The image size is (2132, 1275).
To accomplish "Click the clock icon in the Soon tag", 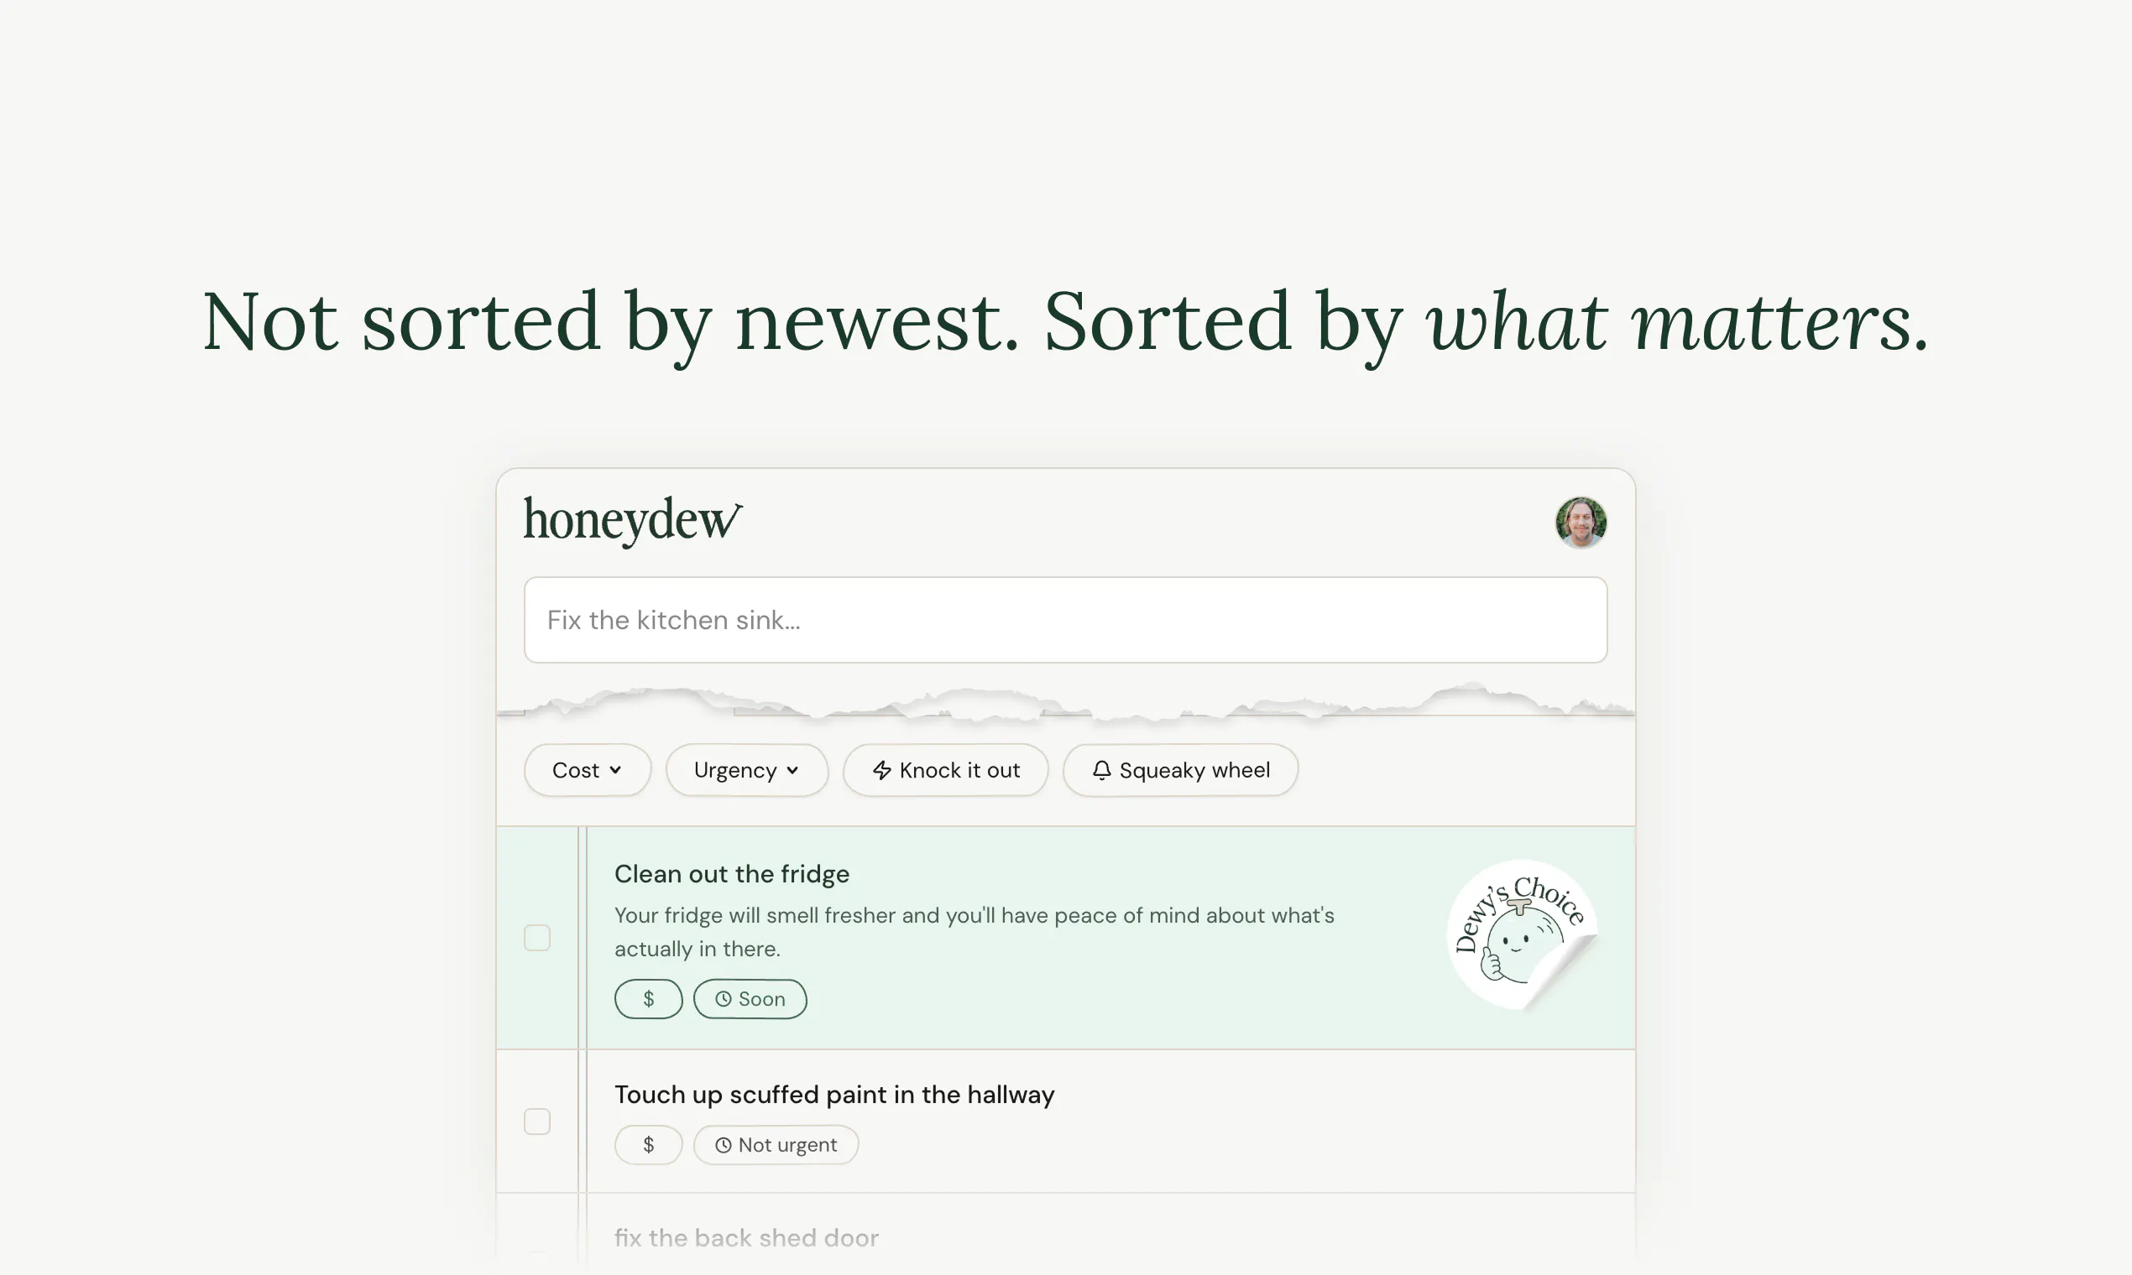I will click(724, 999).
